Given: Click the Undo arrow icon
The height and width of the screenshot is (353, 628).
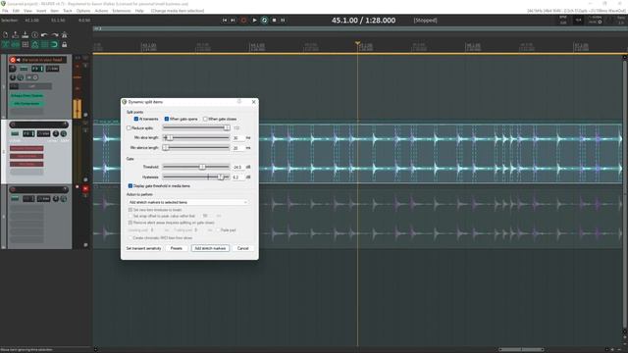Looking at the screenshot, I should (44, 35).
